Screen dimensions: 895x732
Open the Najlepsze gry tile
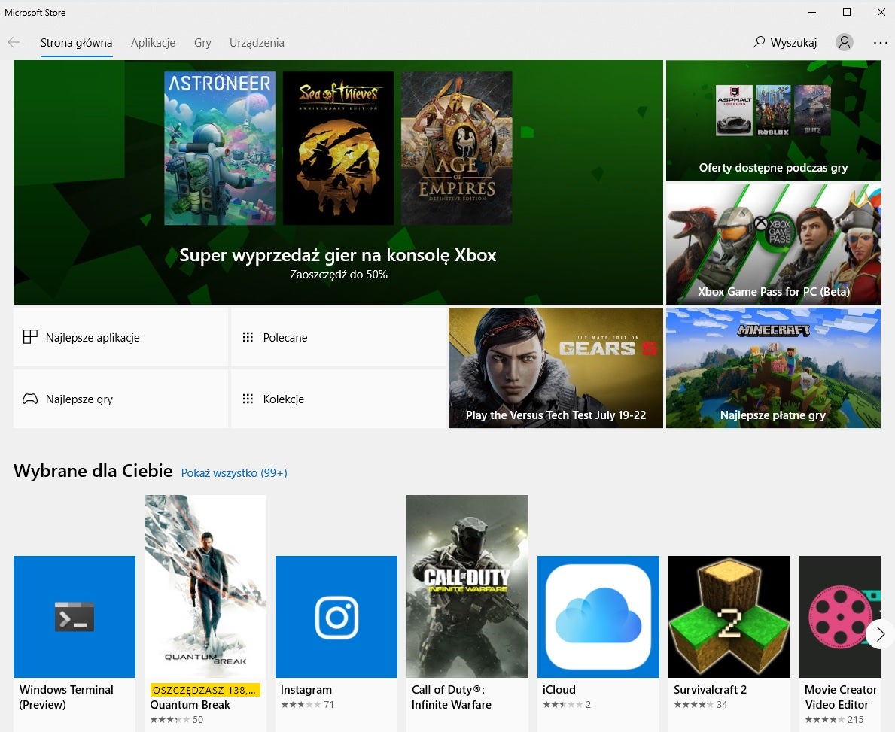[x=120, y=399]
